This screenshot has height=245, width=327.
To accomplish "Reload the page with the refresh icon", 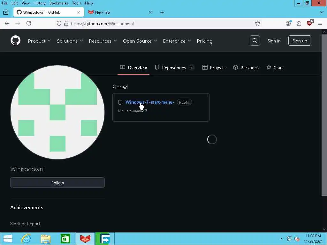I will coord(29,23).
